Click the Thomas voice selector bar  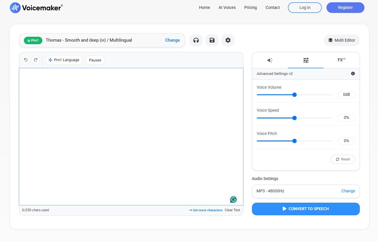point(102,40)
